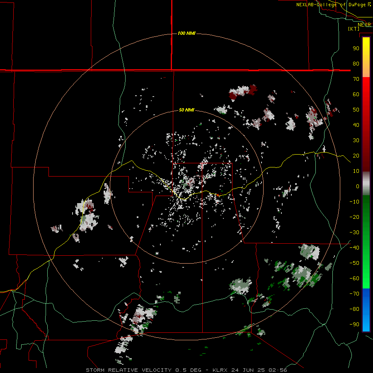Screen dimensions: 373x373
Task: Select the -60 value on the velocity scale
Action: tap(354, 279)
